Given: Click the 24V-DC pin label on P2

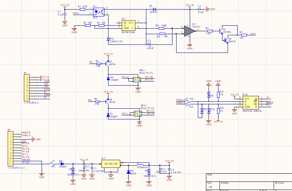Looking at the screenshot, I should click(25, 162).
